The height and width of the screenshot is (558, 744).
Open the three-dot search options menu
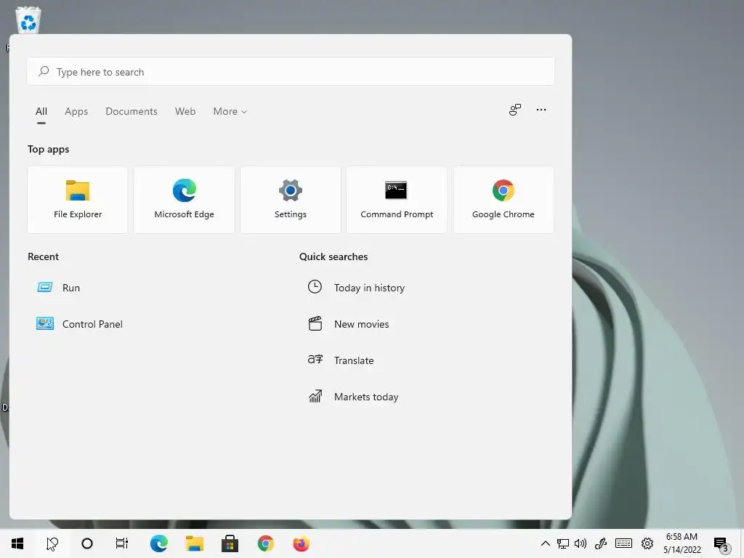[x=541, y=110]
